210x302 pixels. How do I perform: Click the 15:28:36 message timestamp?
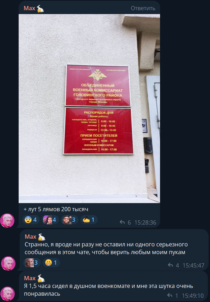click(x=145, y=222)
